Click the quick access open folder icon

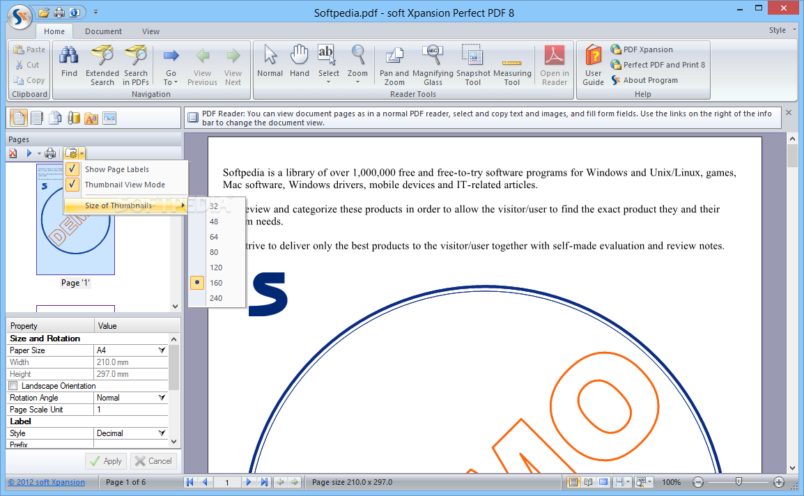tap(44, 13)
